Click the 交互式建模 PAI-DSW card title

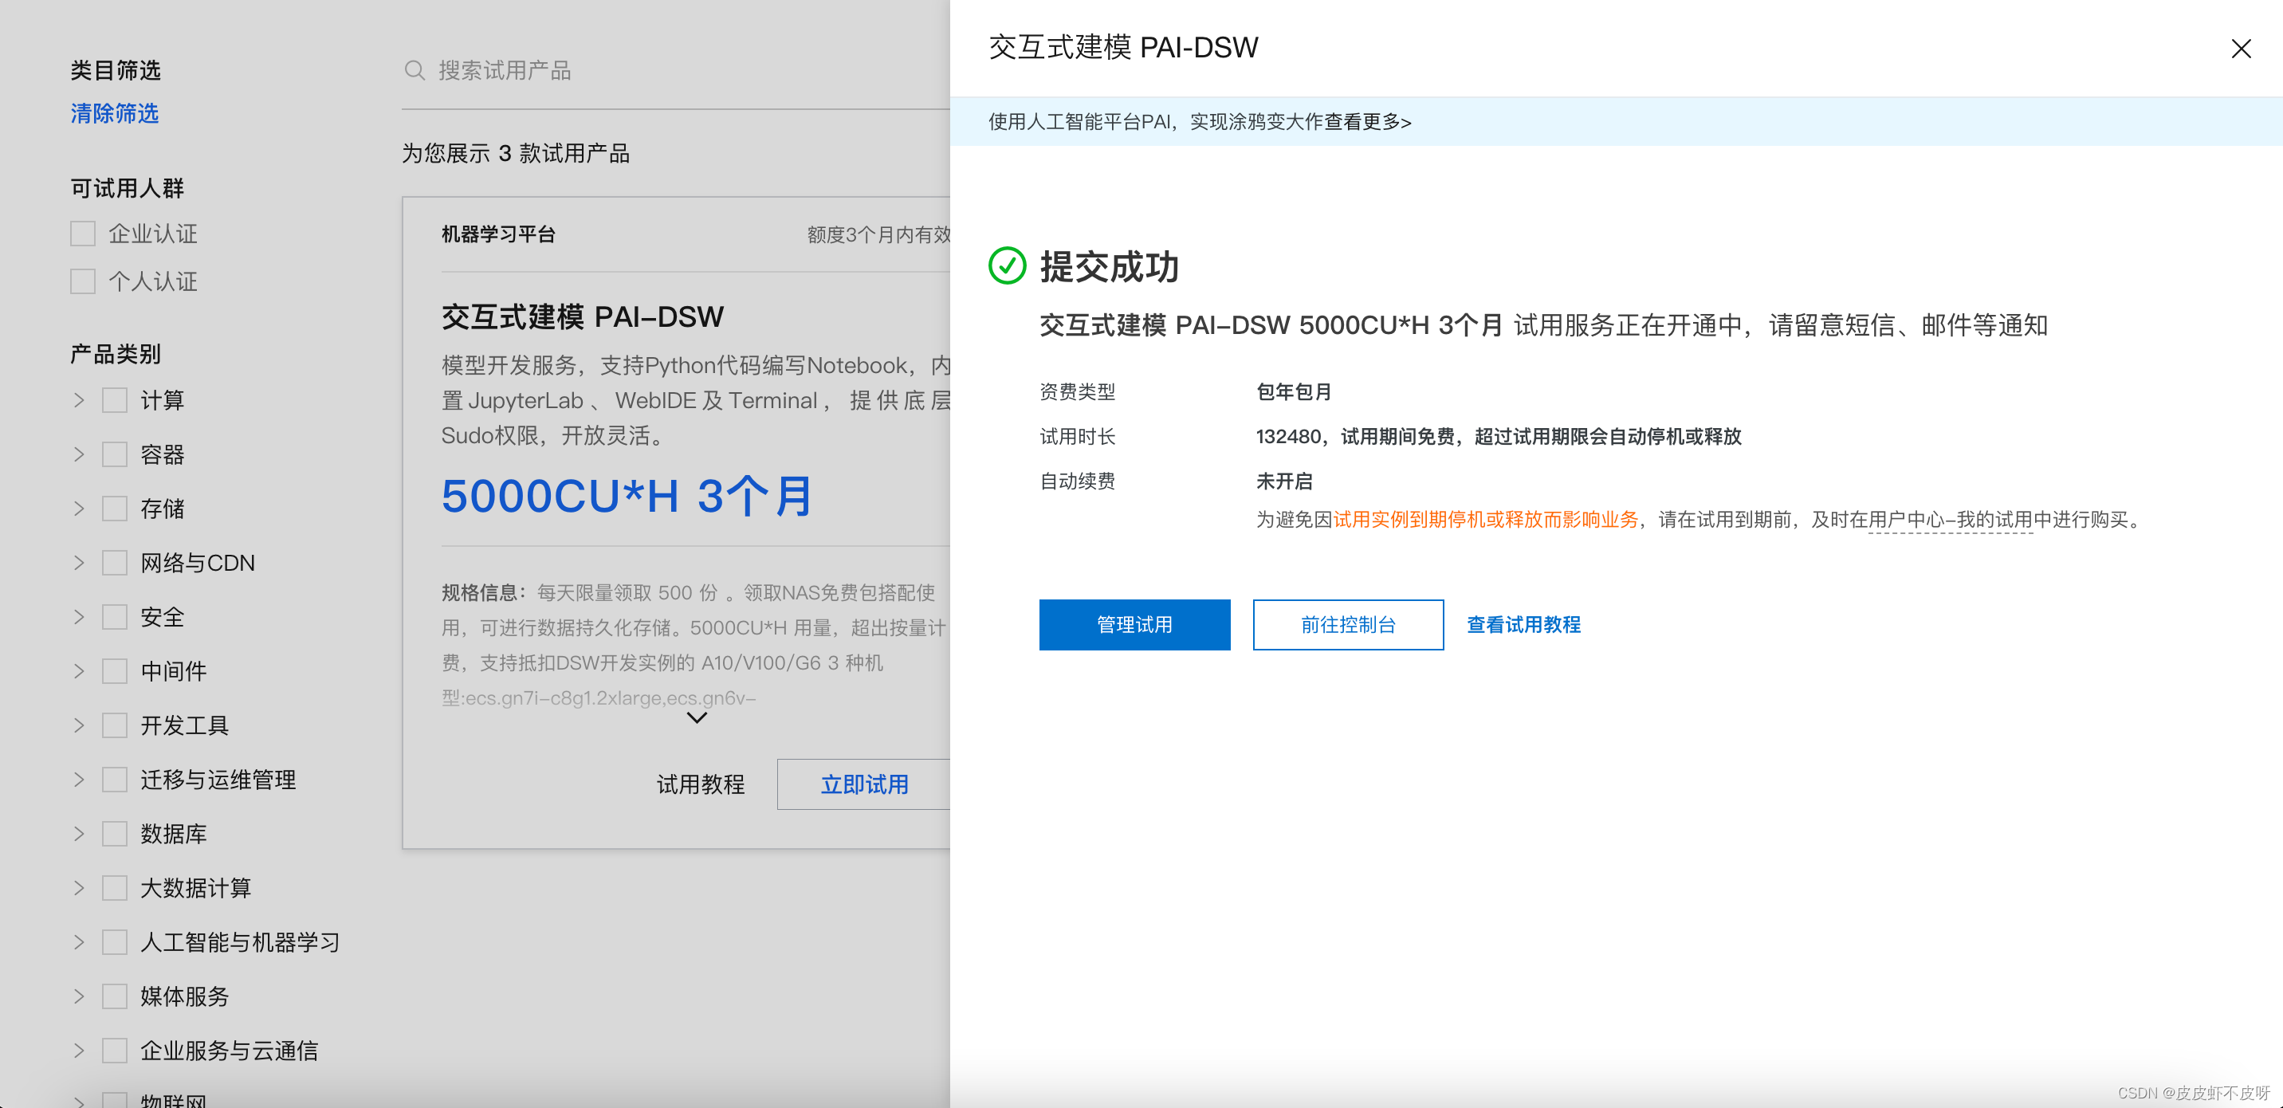582,317
